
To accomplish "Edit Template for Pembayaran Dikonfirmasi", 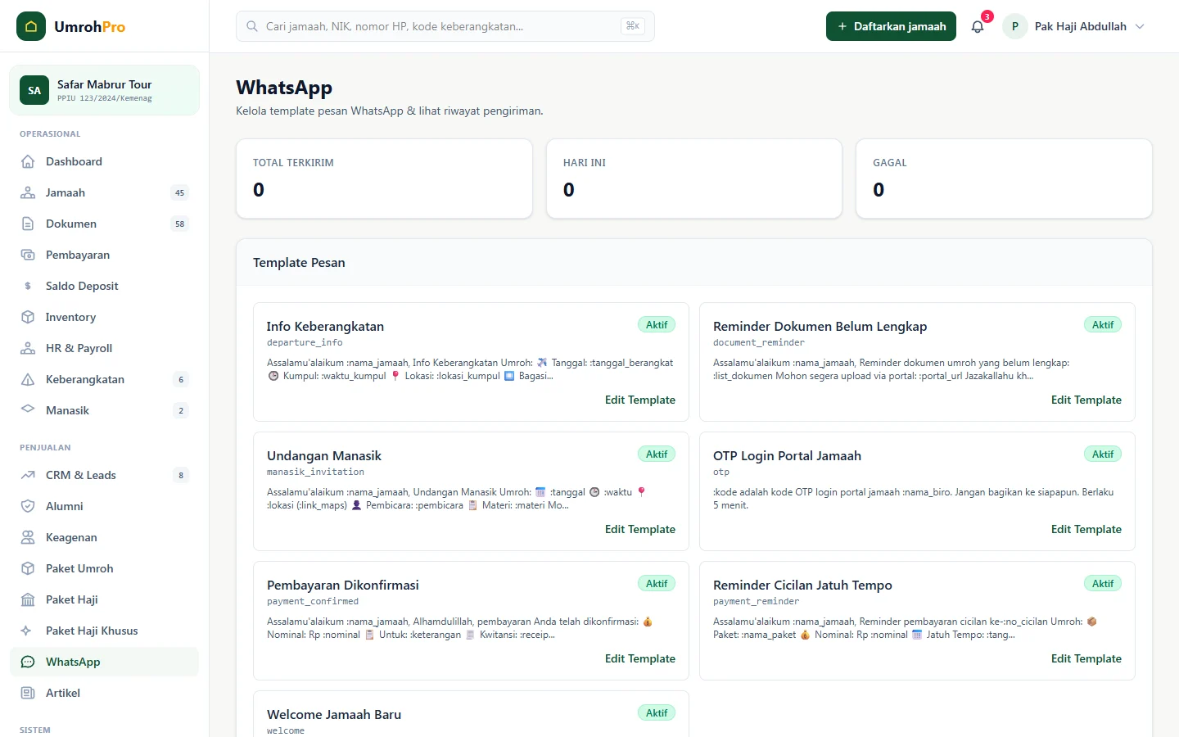I will (x=640, y=658).
